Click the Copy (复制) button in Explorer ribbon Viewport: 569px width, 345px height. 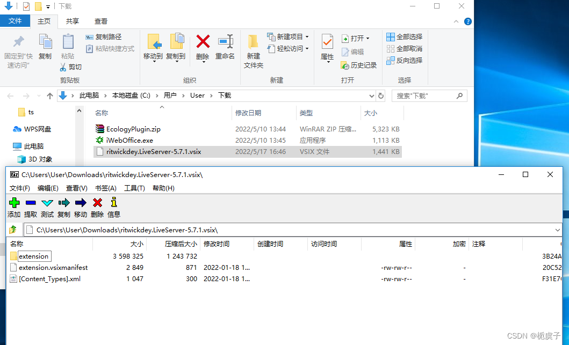[x=45, y=46]
